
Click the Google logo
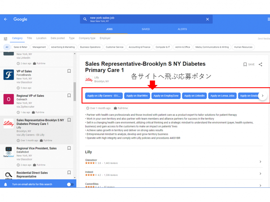click(20, 19)
